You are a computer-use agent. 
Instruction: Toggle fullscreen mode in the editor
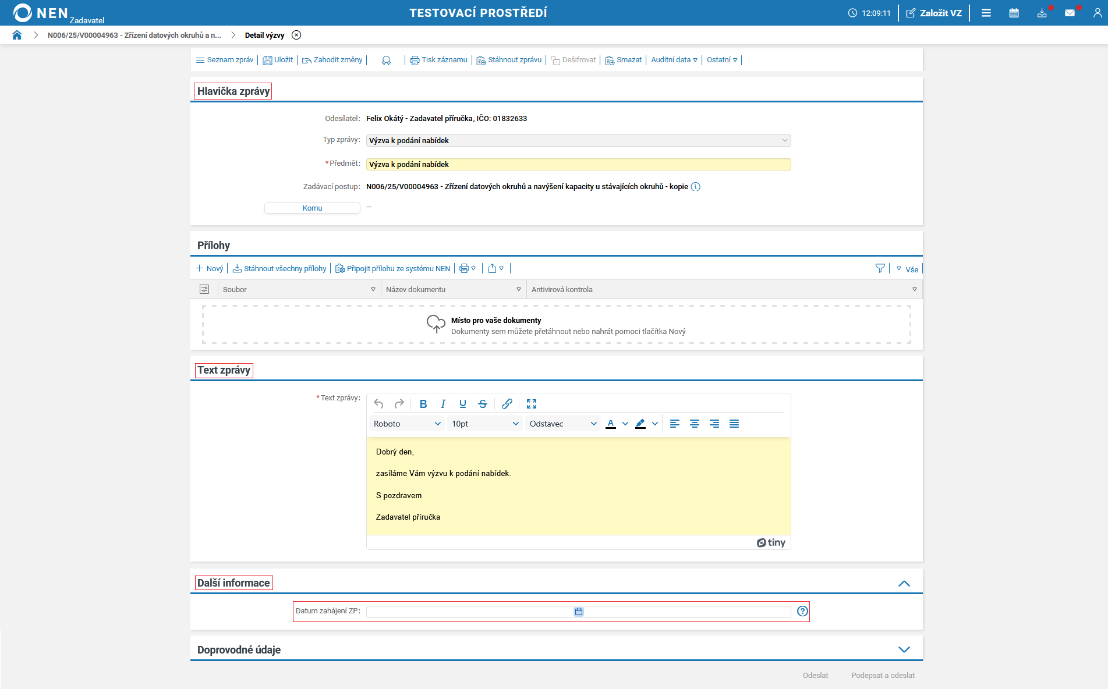(x=532, y=404)
